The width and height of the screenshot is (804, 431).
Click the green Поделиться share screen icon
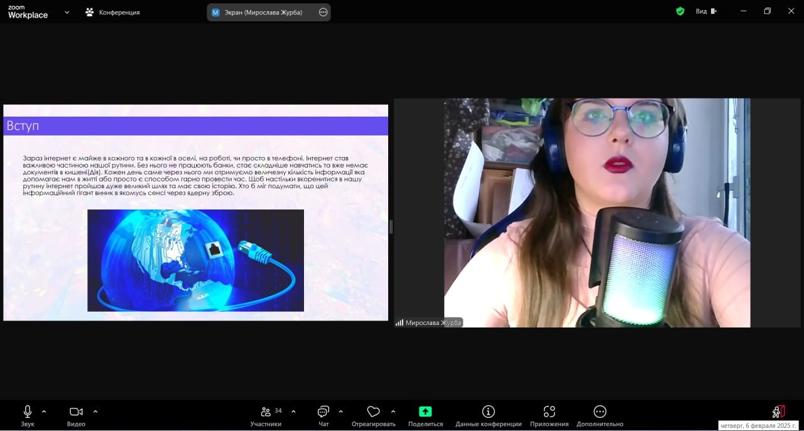425,412
